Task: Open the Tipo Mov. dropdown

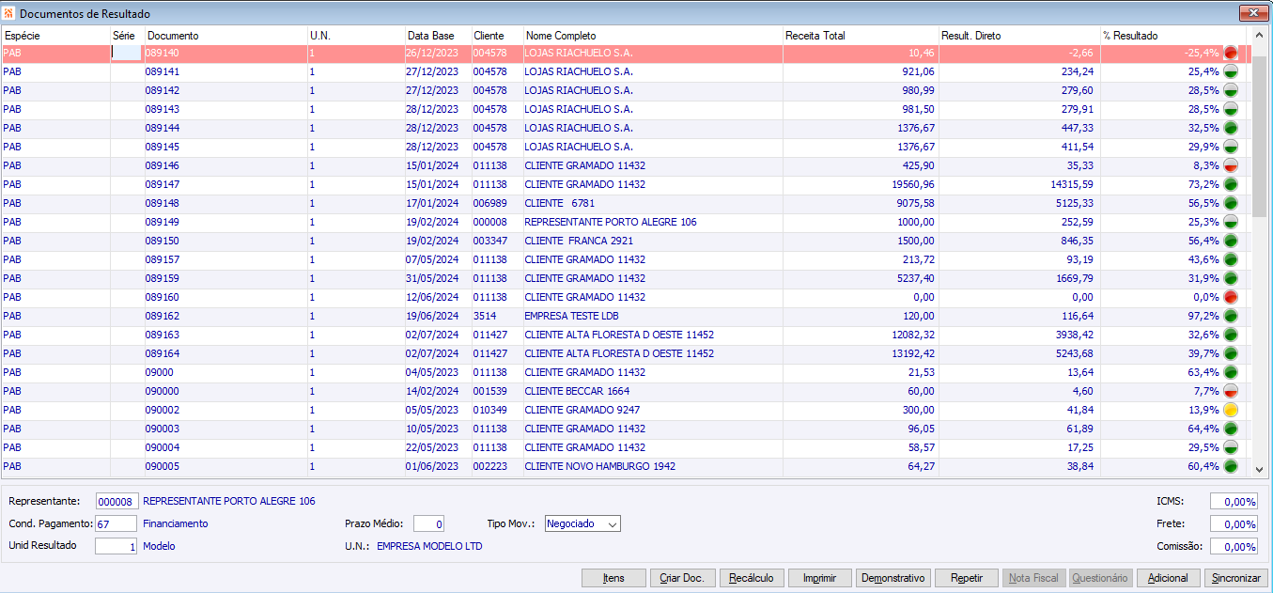Action: tap(582, 523)
